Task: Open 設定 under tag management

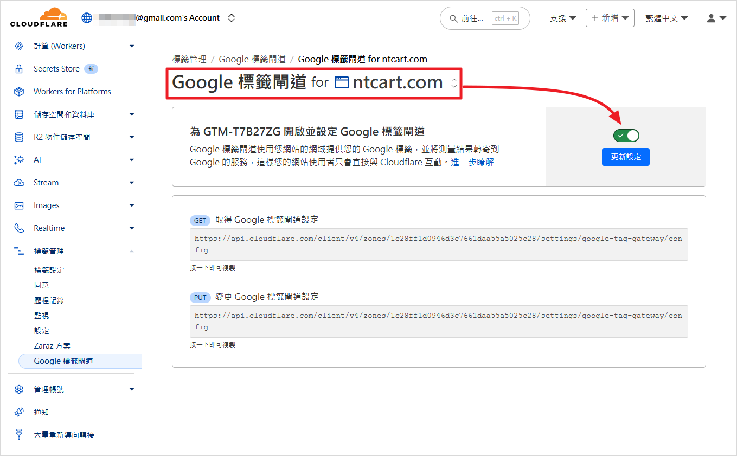Action: (x=41, y=331)
